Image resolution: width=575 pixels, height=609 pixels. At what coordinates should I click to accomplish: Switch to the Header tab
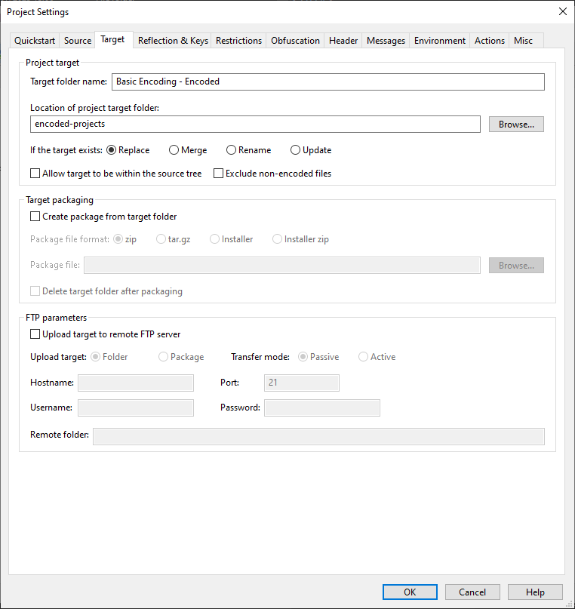[x=343, y=41]
